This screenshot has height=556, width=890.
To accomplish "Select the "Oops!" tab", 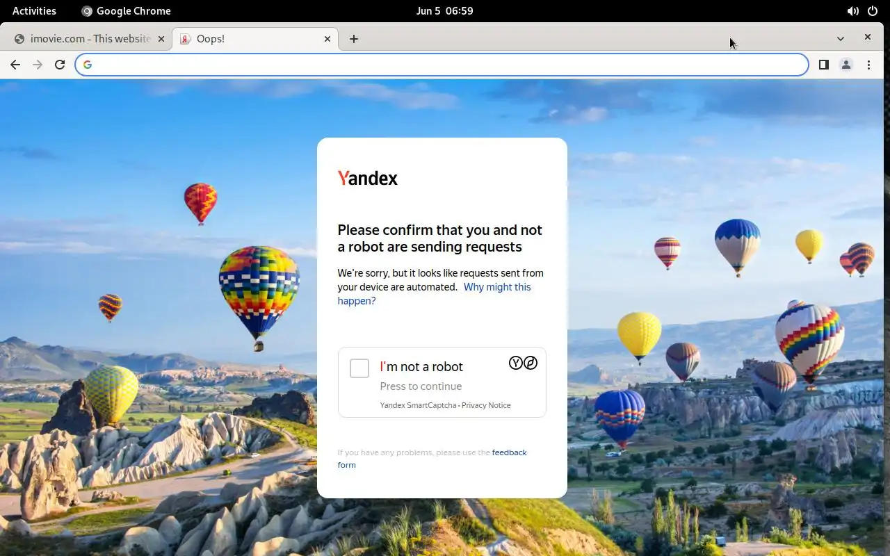I will (x=255, y=39).
